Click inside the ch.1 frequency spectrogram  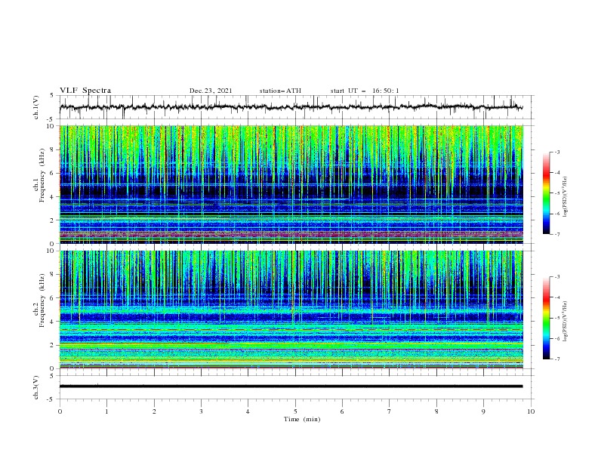[291, 184]
